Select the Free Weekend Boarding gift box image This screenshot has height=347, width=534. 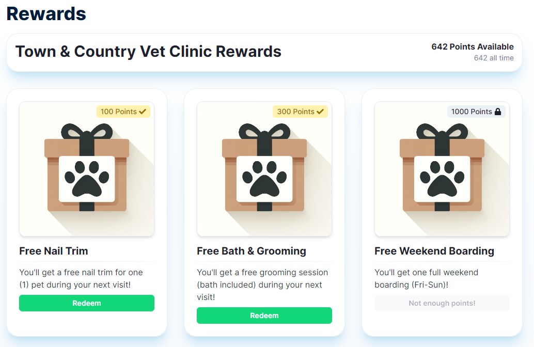point(442,169)
